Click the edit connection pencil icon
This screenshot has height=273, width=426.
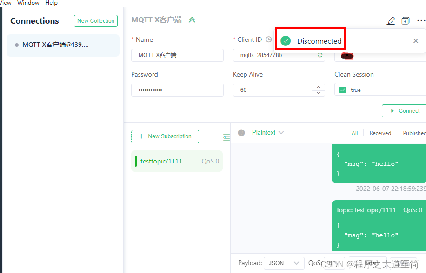pyautogui.click(x=391, y=20)
